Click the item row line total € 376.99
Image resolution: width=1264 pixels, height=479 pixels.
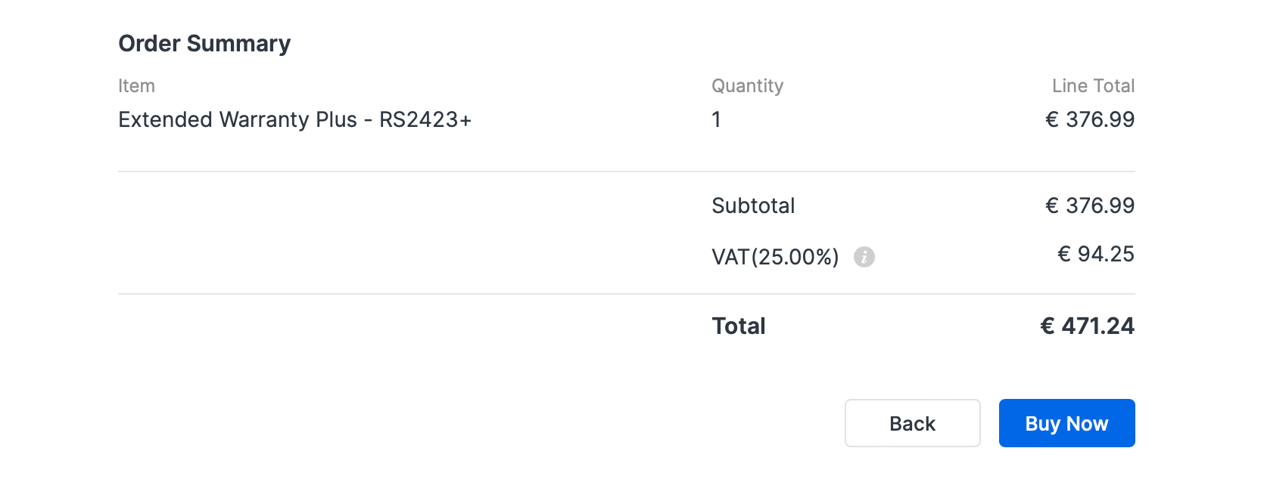point(1090,119)
